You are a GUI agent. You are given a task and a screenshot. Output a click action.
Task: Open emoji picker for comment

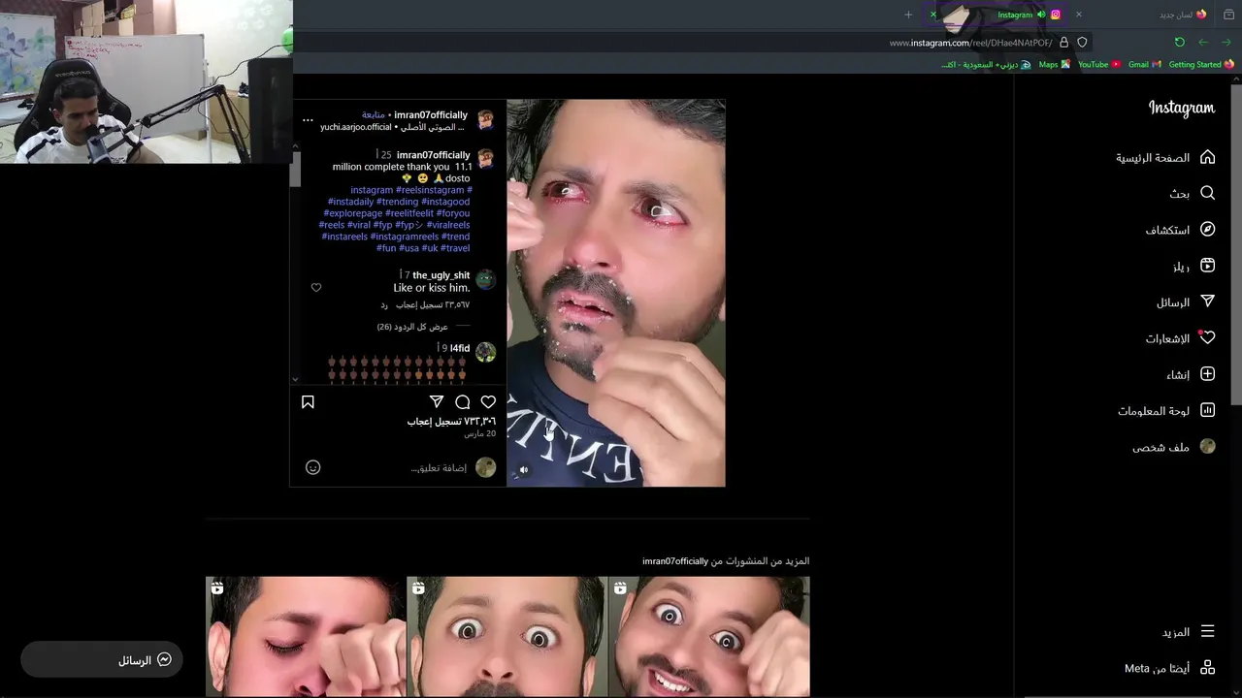point(312,467)
